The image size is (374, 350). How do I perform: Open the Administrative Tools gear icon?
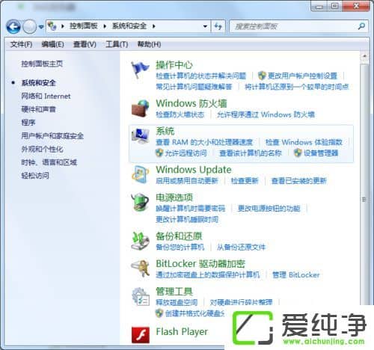pyautogui.click(x=141, y=297)
